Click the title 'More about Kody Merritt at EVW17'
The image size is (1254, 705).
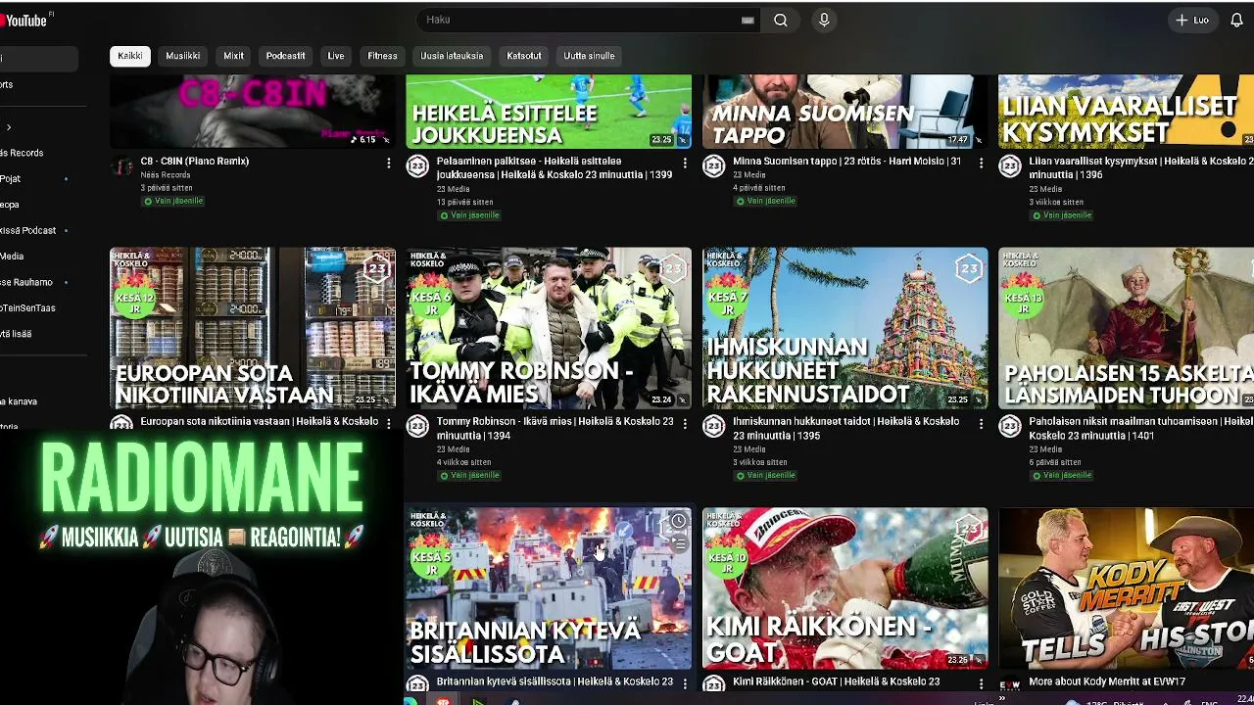click(x=1107, y=681)
